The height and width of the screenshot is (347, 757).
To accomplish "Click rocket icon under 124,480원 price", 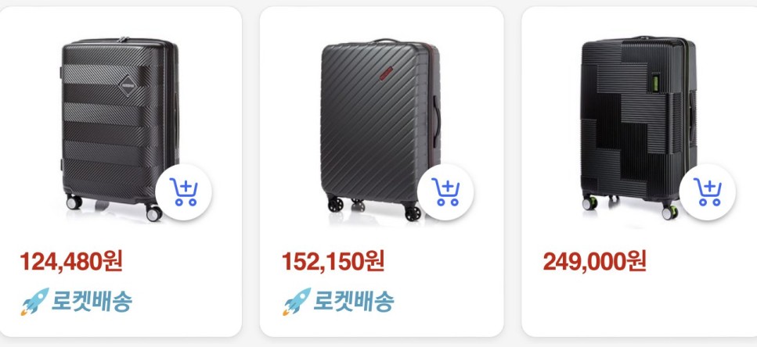I will [34, 301].
